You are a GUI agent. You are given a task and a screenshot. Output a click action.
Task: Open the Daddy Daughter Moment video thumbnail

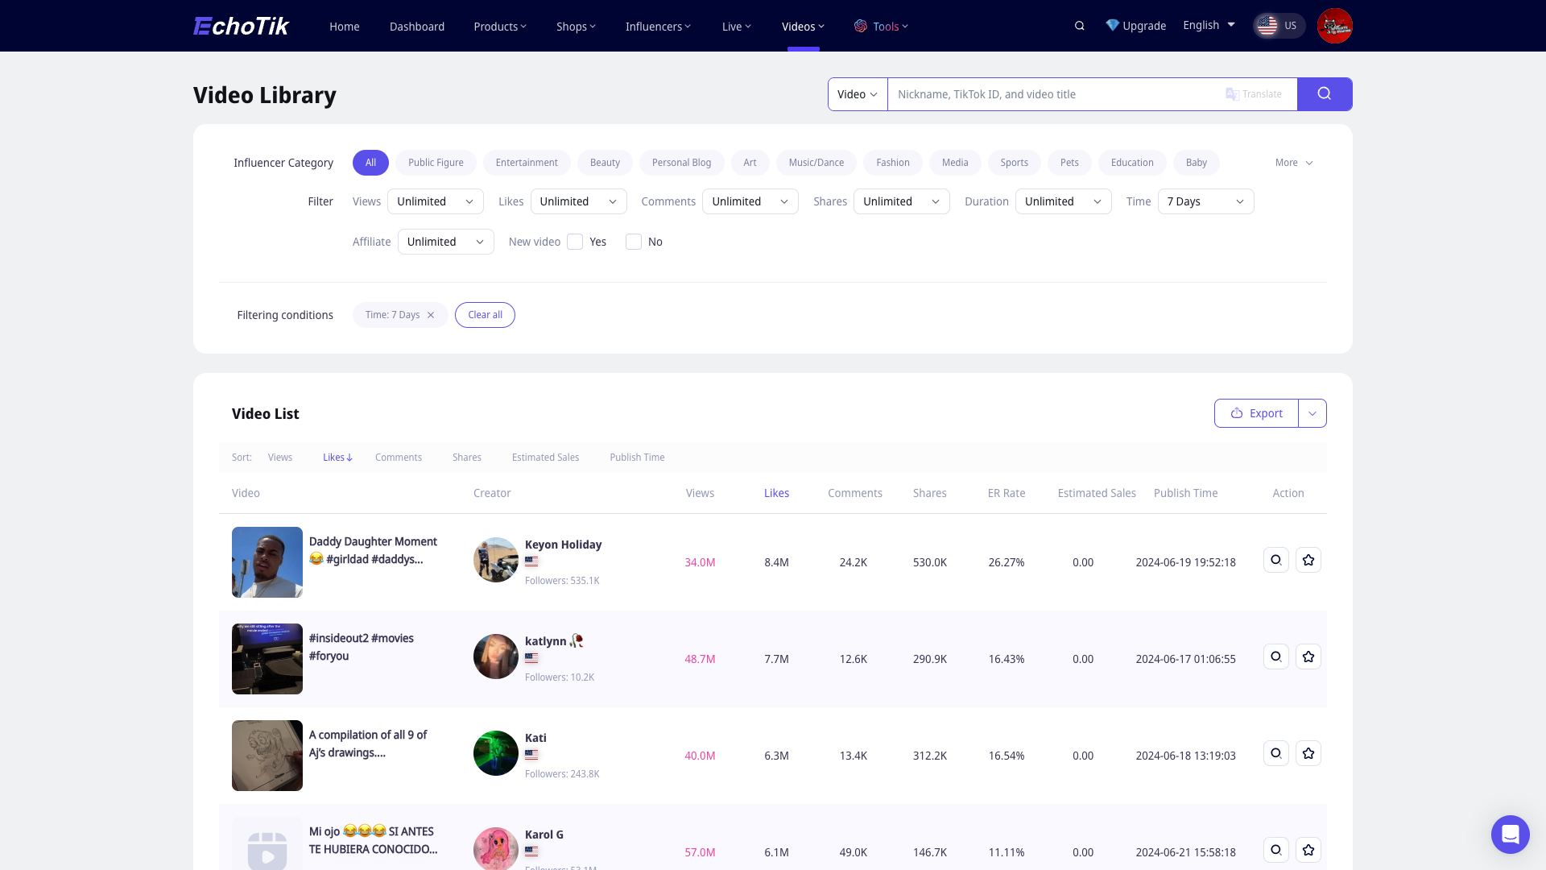click(x=267, y=562)
